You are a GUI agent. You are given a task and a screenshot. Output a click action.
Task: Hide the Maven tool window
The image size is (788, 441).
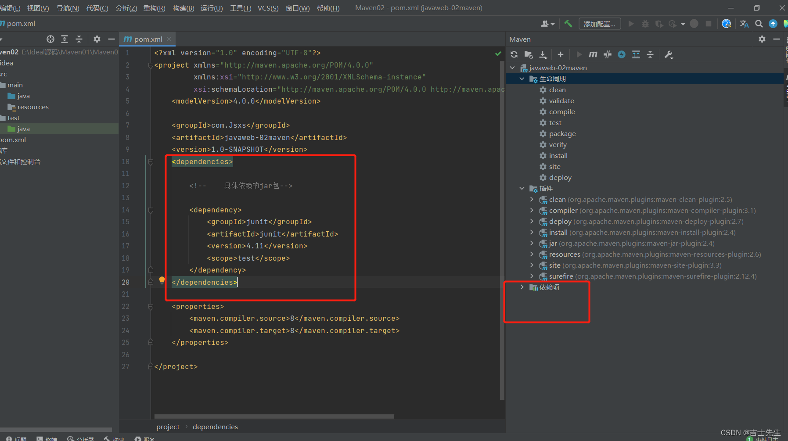click(x=777, y=39)
